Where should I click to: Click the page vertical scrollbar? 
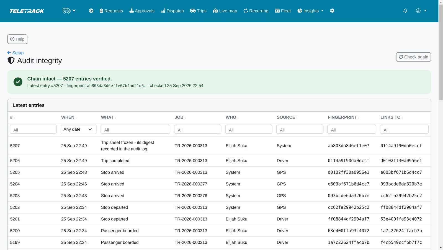pyautogui.click(x=441, y=53)
